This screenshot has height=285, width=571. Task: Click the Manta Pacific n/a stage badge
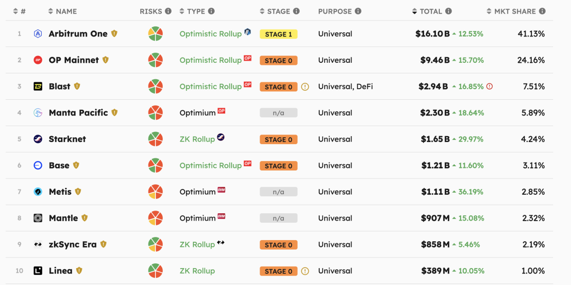pos(279,113)
